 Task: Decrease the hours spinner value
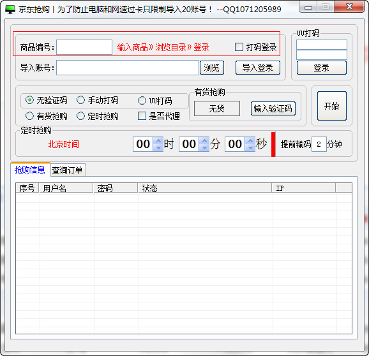[x=158, y=148]
